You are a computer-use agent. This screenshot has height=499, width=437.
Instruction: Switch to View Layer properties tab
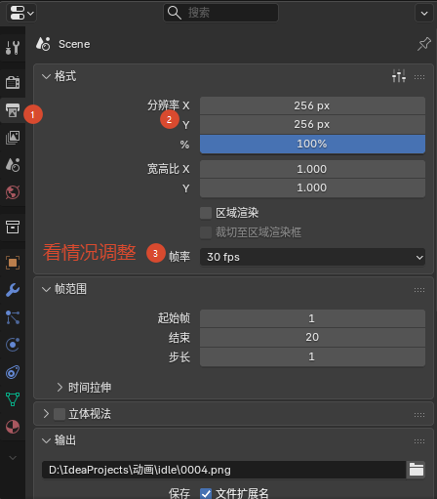(x=13, y=138)
